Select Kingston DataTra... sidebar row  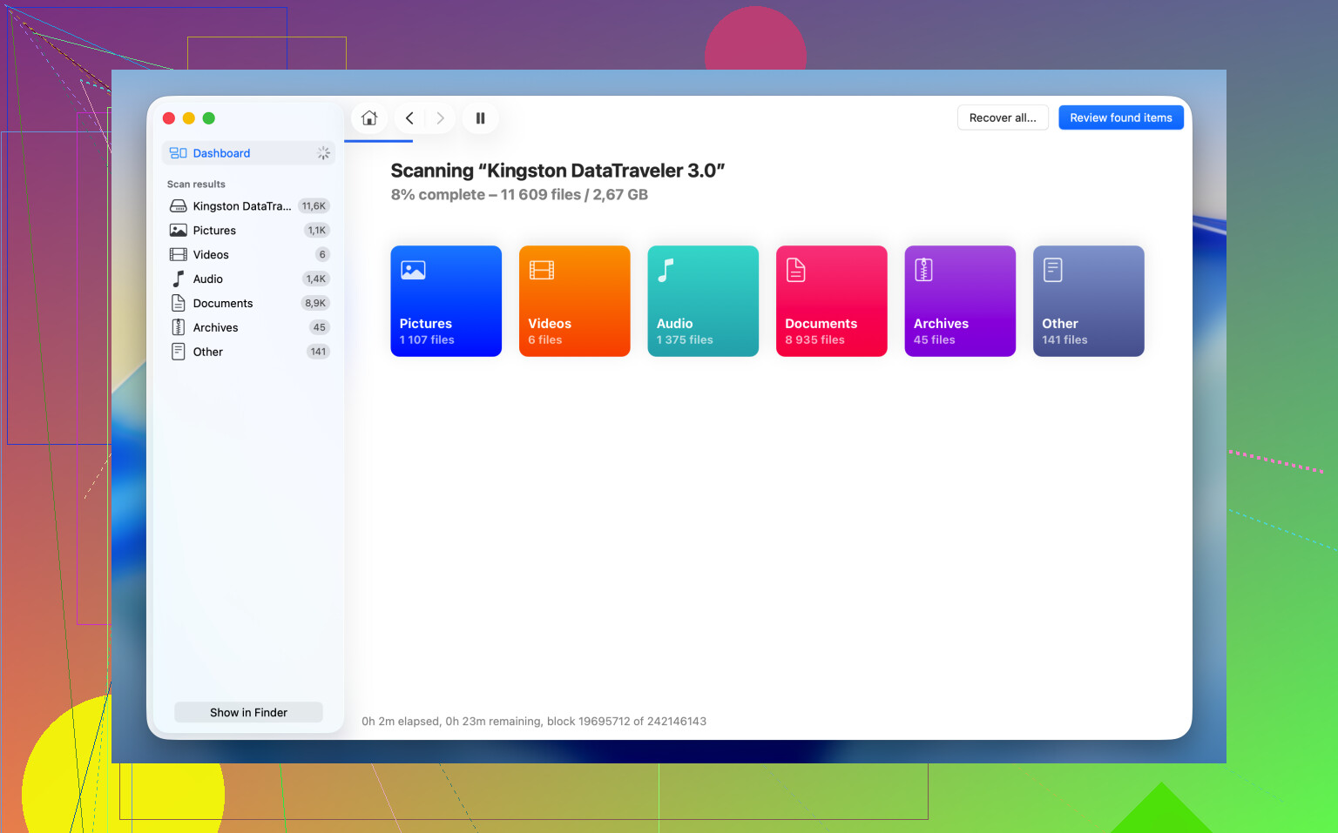tap(248, 206)
